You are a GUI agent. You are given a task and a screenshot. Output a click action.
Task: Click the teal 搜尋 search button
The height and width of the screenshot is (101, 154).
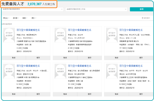coord(141,9)
